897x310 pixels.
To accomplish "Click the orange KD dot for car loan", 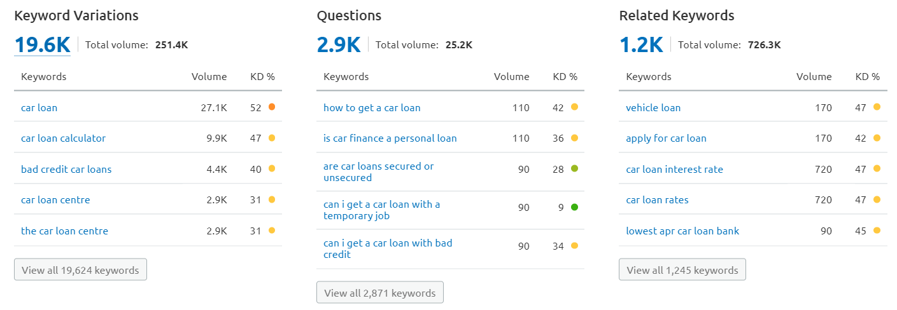I will pyautogui.click(x=272, y=107).
